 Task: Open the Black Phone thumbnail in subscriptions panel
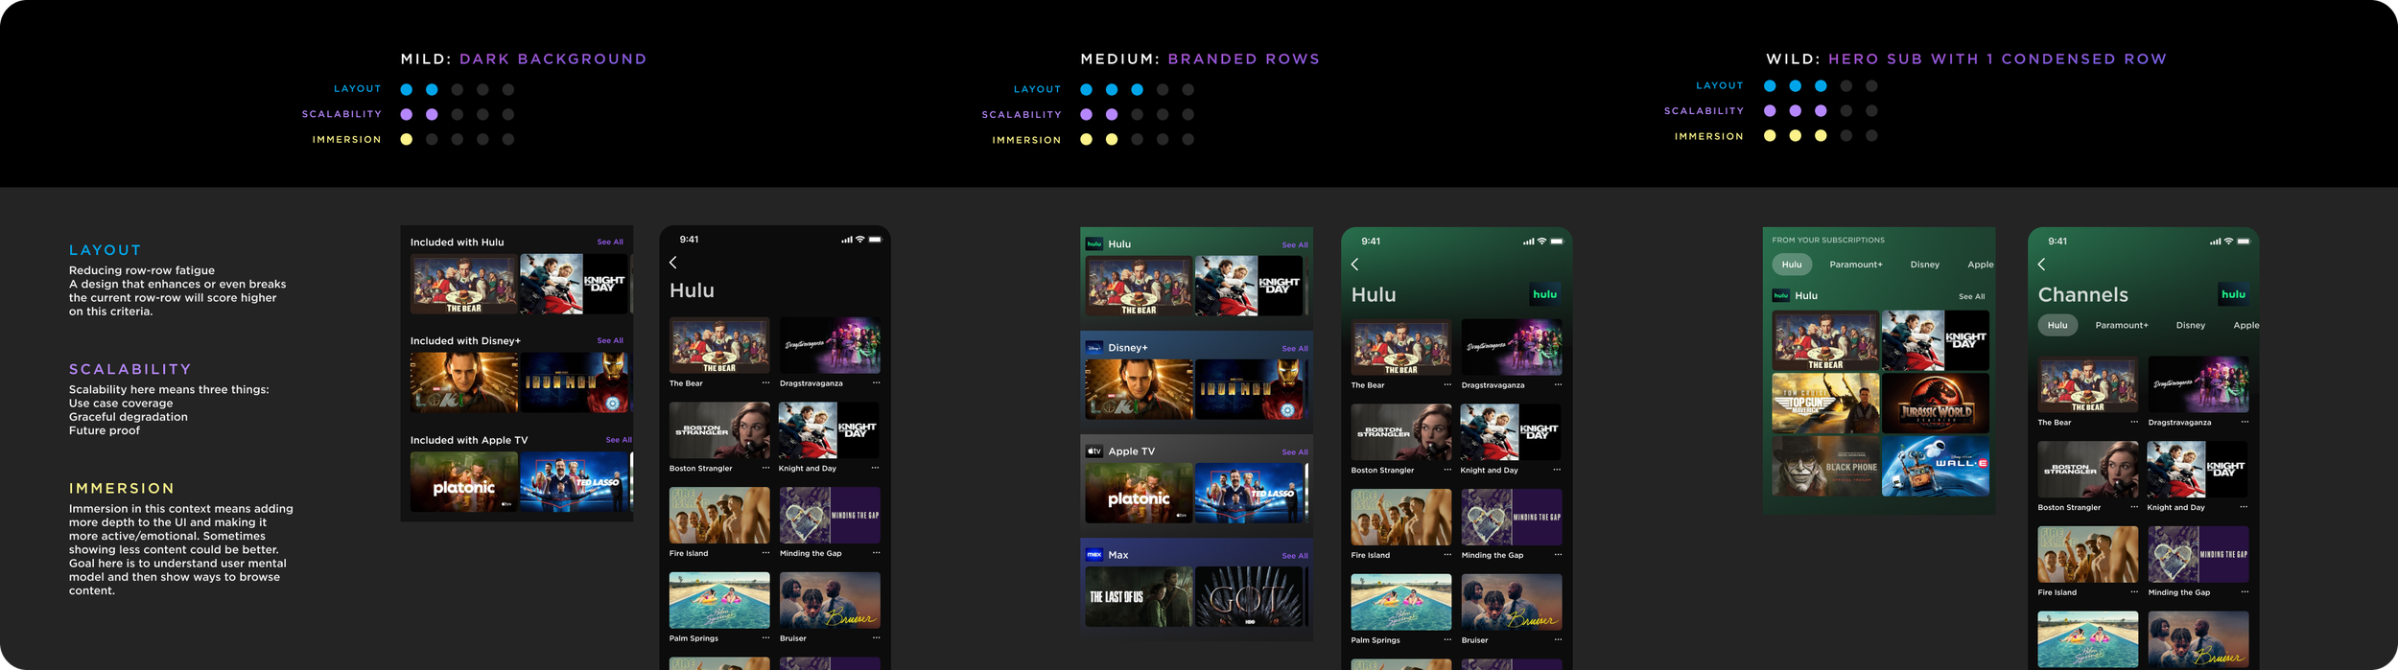point(1825,466)
